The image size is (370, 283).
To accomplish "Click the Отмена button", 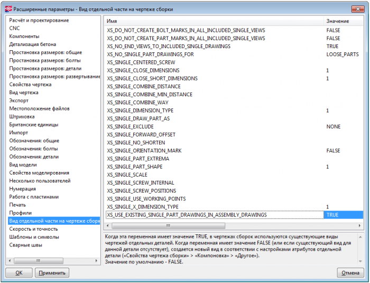I will [x=350, y=272].
